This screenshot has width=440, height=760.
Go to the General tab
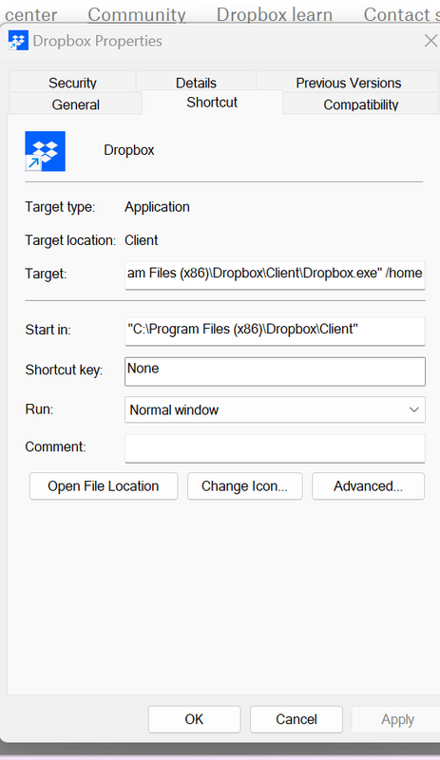tap(76, 104)
